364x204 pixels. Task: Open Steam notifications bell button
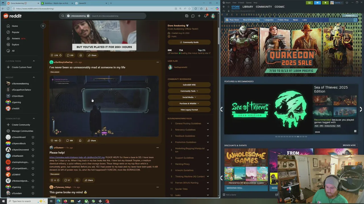(325, 3)
